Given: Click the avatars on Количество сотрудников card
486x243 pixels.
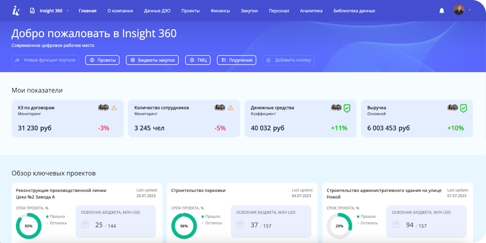Looking at the screenshot, I should click(220, 107).
